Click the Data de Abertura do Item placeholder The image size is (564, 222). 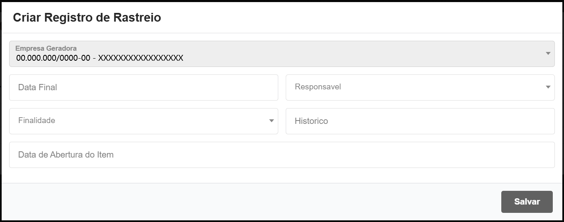coord(66,155)
